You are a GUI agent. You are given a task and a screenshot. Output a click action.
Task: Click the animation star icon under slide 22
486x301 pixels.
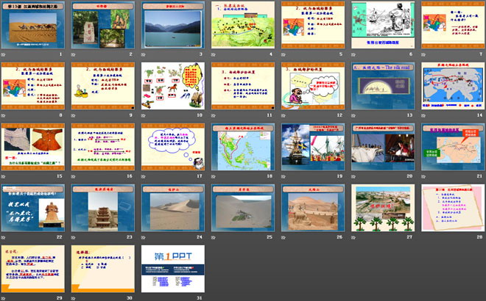pyautogui.click(x=4, y=238)
